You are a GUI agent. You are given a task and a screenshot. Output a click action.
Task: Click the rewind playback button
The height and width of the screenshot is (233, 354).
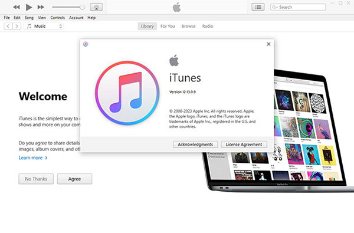17,7
